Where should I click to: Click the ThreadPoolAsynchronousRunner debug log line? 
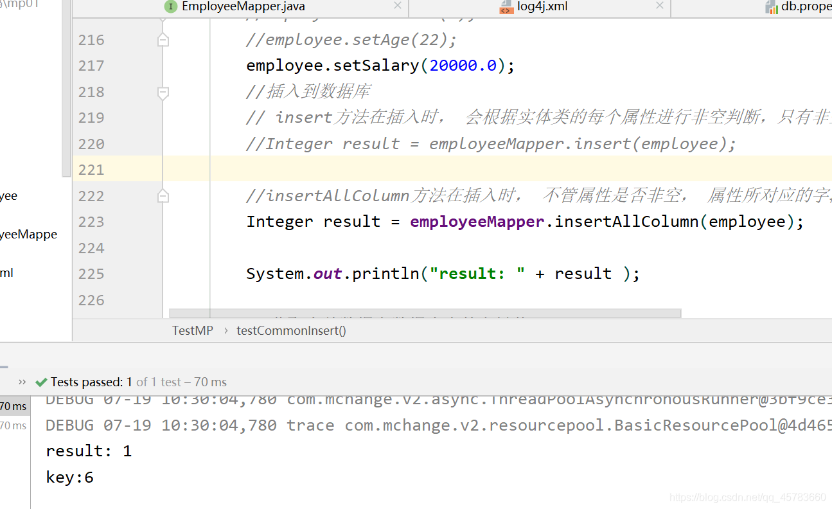(439, 400)
